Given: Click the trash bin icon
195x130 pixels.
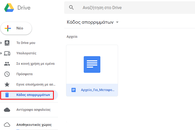Looking at the screenshot, I should pos(7,95).
